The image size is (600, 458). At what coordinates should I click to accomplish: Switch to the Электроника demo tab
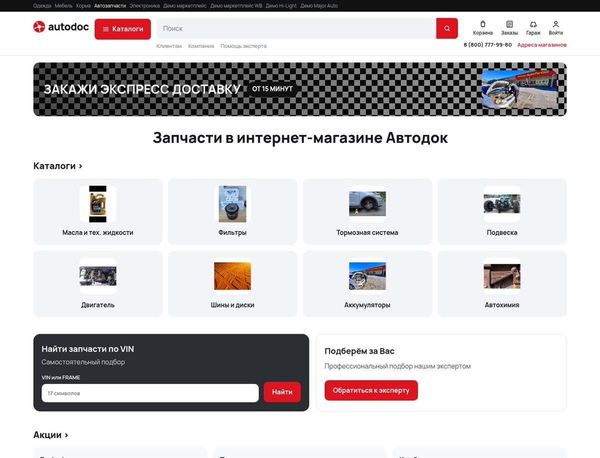(144, 6)
